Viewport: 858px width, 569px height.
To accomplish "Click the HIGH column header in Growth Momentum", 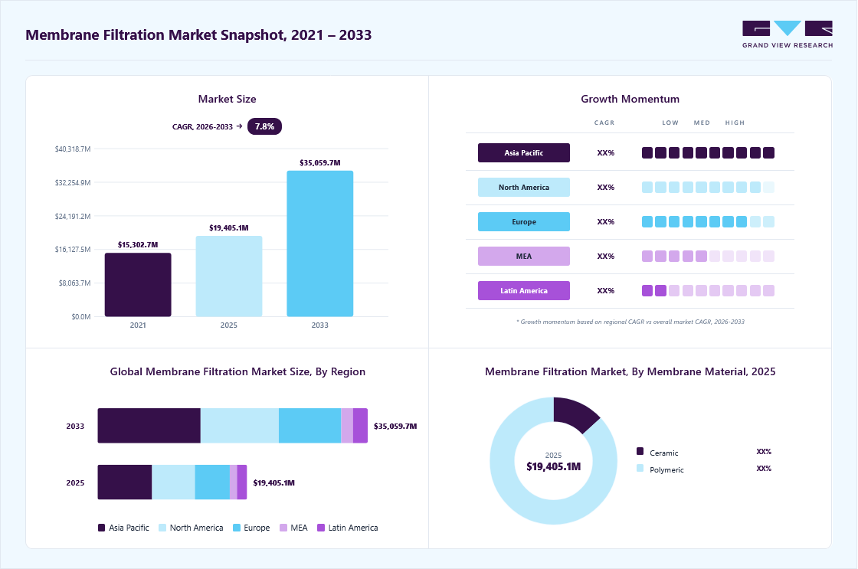I will [735, 123].
